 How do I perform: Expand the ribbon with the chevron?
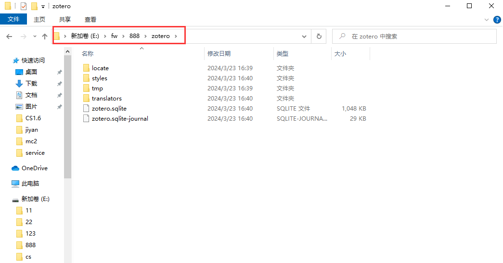[x=486, y=20]
